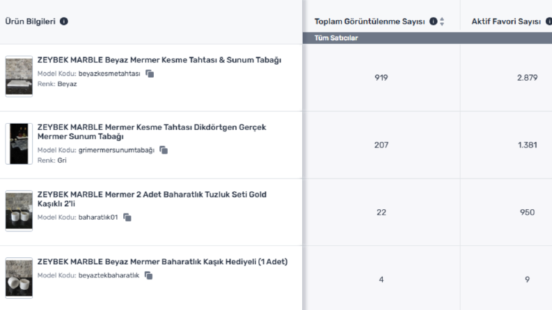552x310 pixels.
Task: Click the Toplam Görüntülenme Sayısı column header
Action: (x=370, y=22)
